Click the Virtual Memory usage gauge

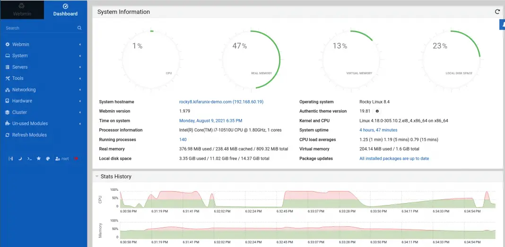[x=351, y=60]
